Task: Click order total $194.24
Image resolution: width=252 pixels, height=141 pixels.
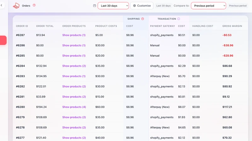Action: 41,107
